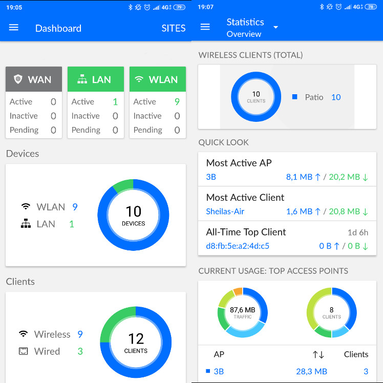Open the Statistics screen hamburger menu
This screenshot has height=383, width=383.
coord(205,27)
